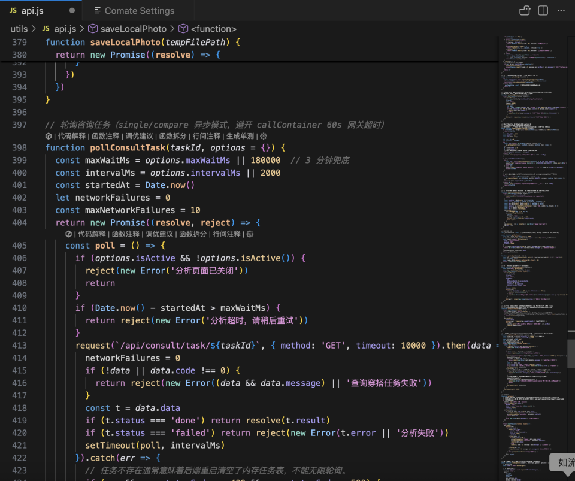Open gear settings in const poll code lens
Screen dimensions: 575x481
250,234
